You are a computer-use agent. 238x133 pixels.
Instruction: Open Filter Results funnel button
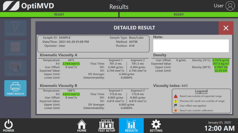[x=15, y=28]
